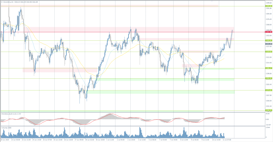This screenshot has height=142, width=273.
Task: Select the red 3357.98 price label
Action: (x=268, y=32)
